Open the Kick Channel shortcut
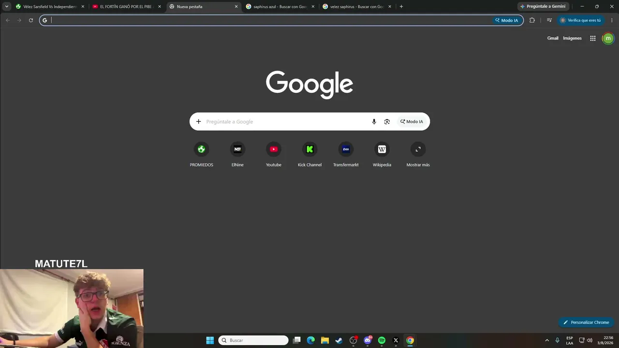619x348 pixels. point(309,155)
